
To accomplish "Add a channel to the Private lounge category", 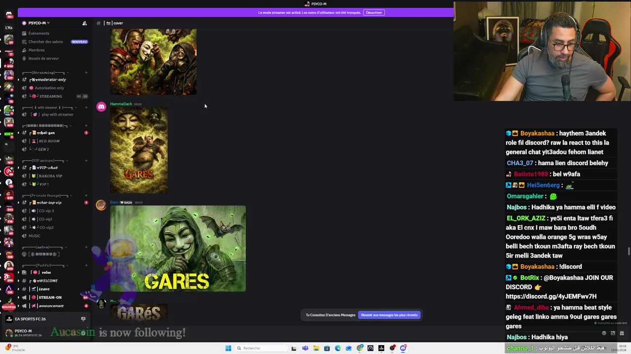I will (86, 196).
